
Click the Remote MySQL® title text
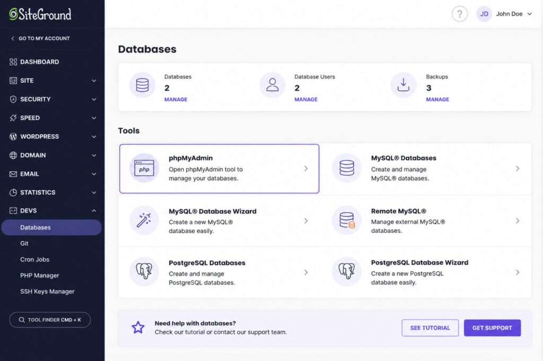click(x=399, y=211)
